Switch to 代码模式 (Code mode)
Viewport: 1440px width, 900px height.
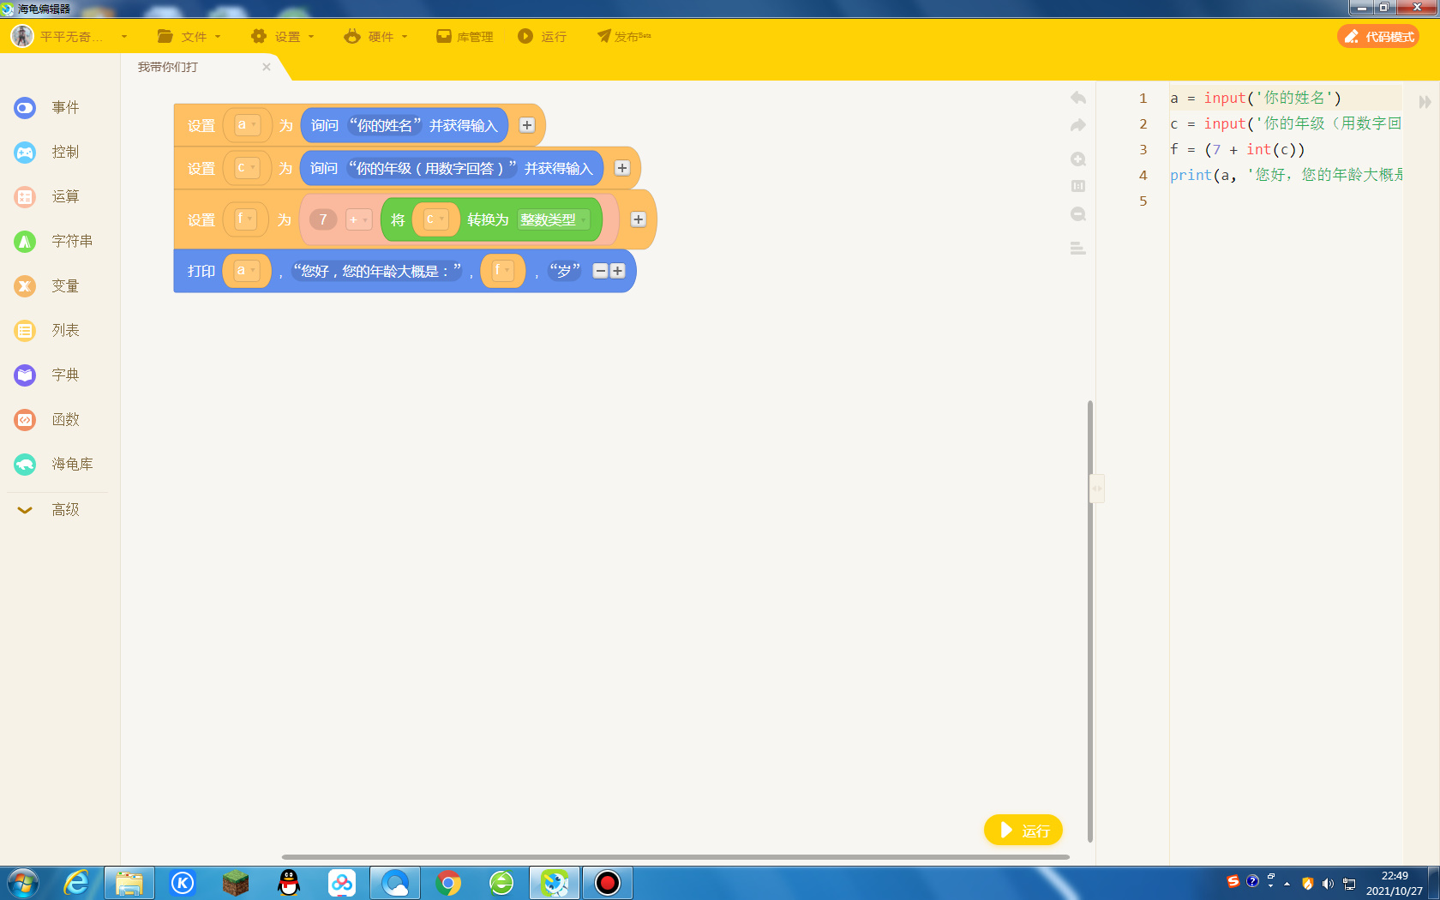click(1378, 37)
